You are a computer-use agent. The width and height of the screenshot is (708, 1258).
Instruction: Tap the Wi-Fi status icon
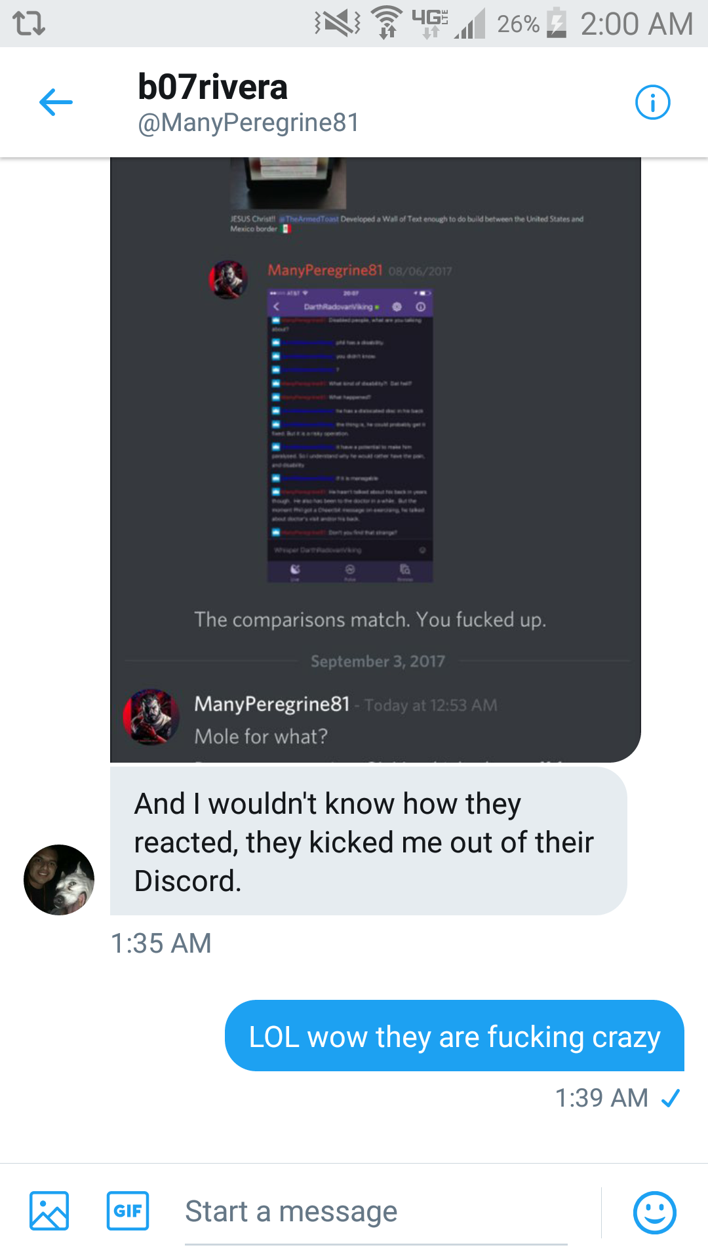pos(387,24)
